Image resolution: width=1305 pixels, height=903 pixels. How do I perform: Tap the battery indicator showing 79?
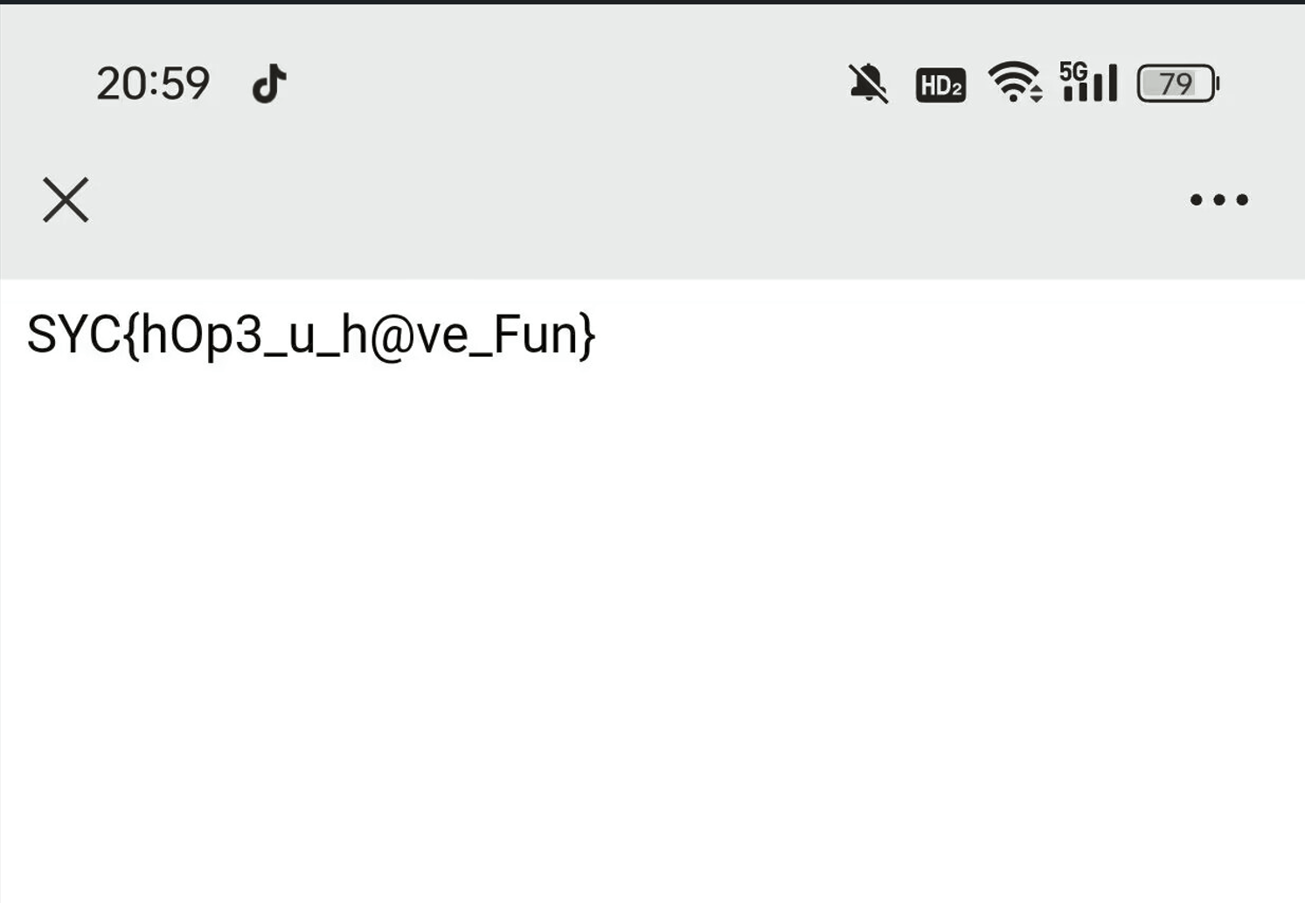(x=1178, y=84)
